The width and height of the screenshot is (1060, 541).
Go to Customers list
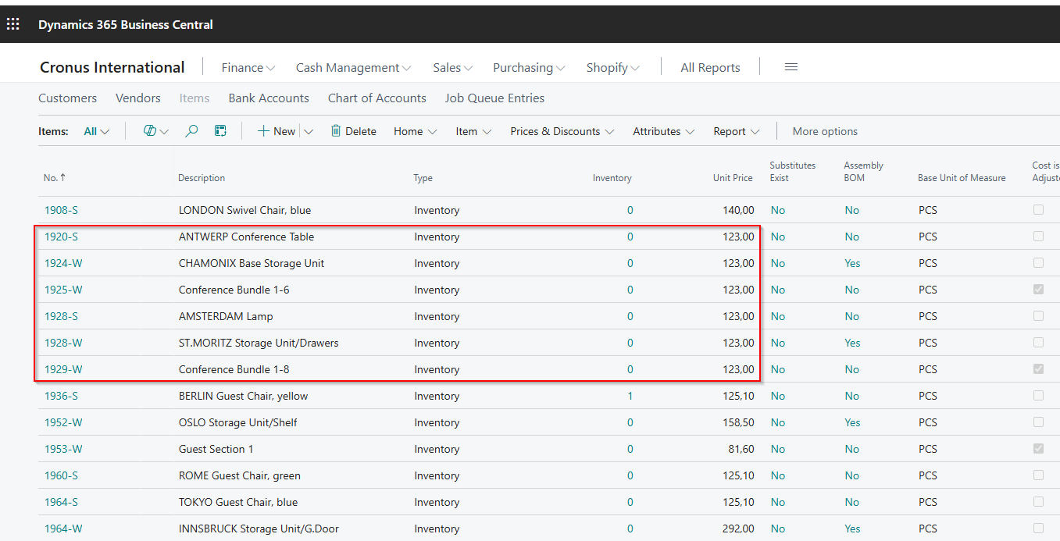(68, 98)
